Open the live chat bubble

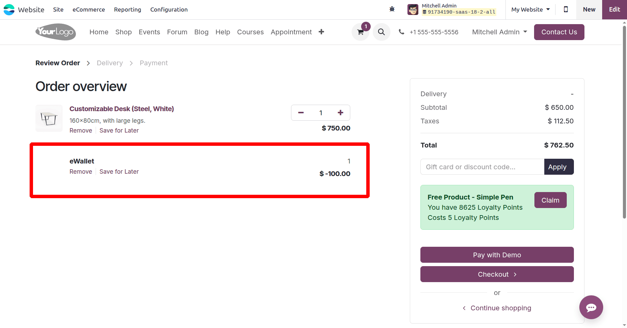(591, 307)
